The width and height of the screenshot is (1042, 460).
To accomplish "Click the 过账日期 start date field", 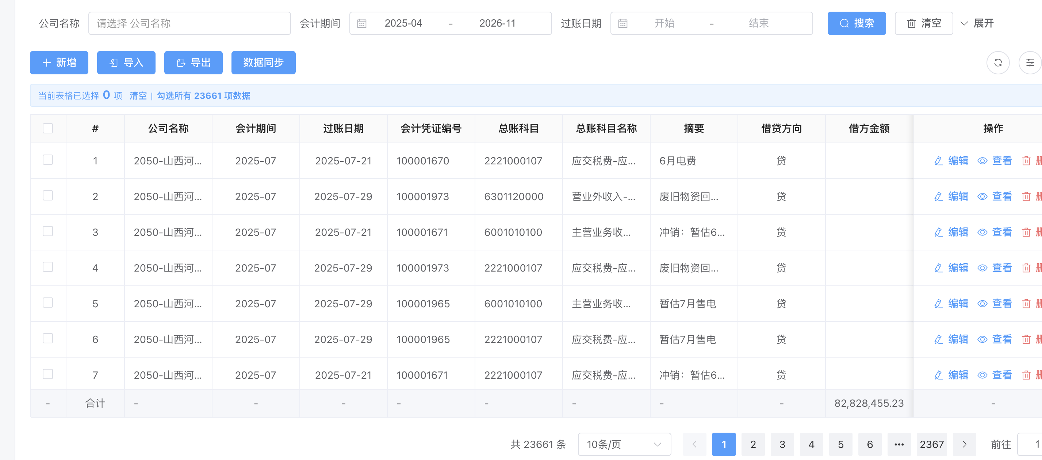I will coord(664,23).
